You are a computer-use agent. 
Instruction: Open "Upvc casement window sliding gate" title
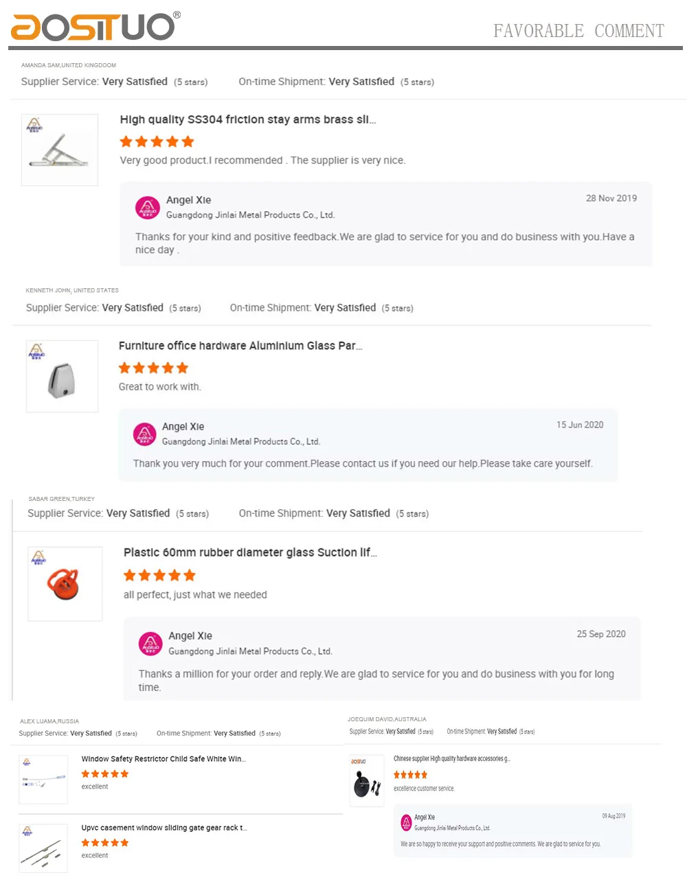[164, 828]
